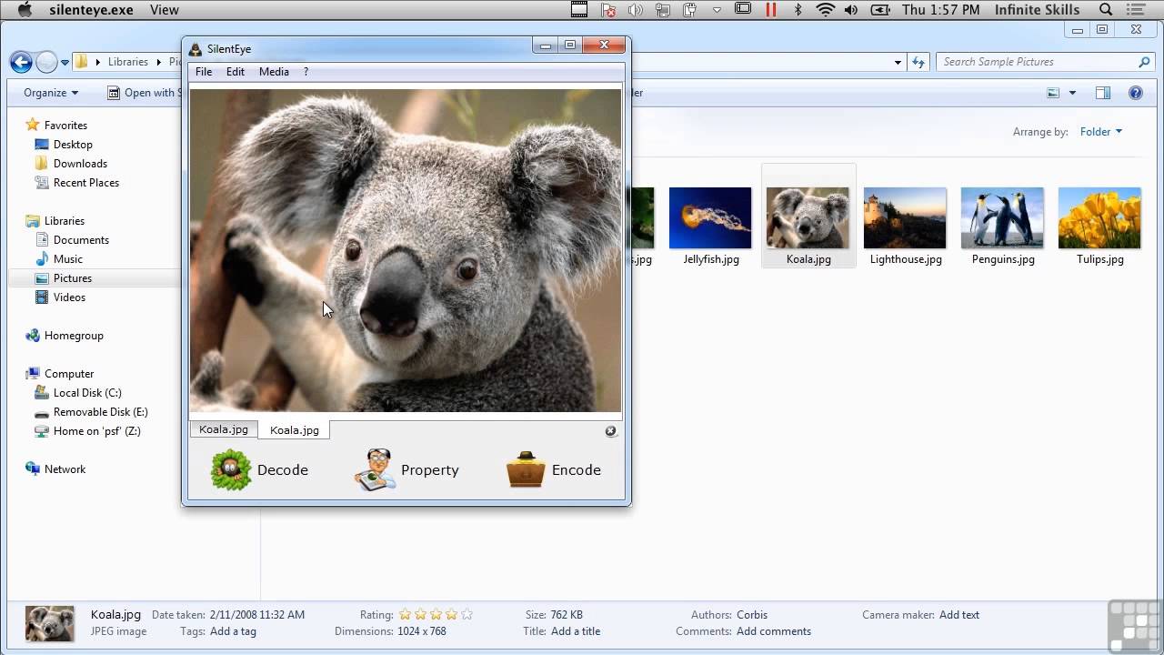Open Spotlight search icon
The height and width of the screenshot is (655, 1164).
coord(1106,10)
